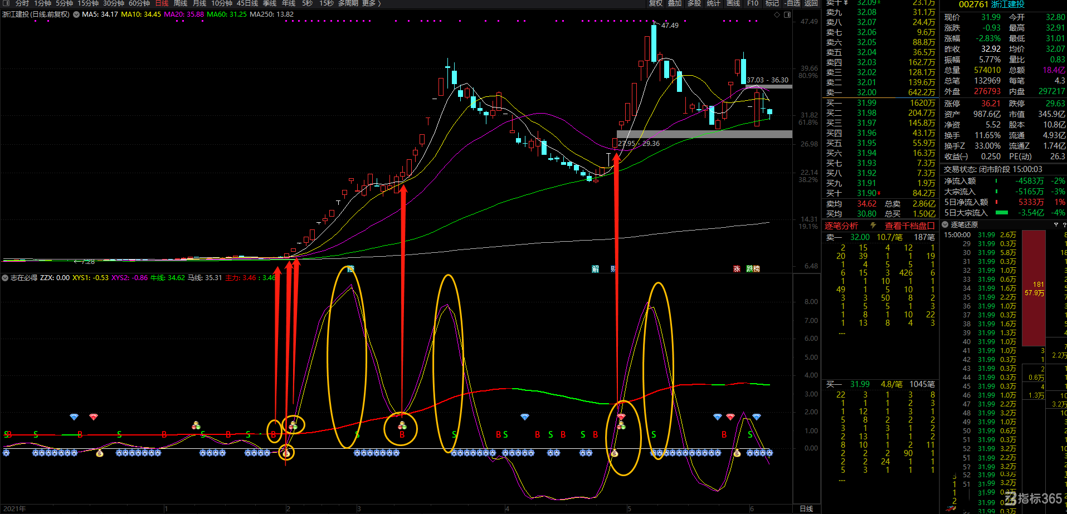The height and width of the screenshot is (514, 1067).
Task: Click the panel layout icon before 分时
Action: click(x=6, y=3)
